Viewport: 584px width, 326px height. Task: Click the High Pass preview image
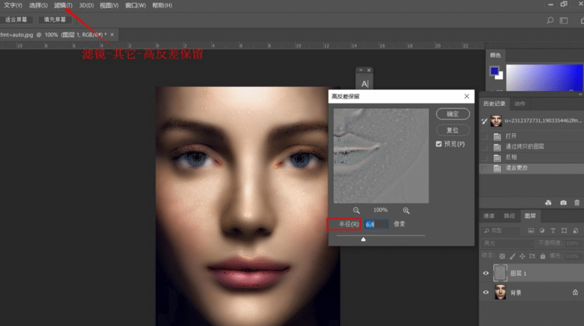[x=381, y=156]
